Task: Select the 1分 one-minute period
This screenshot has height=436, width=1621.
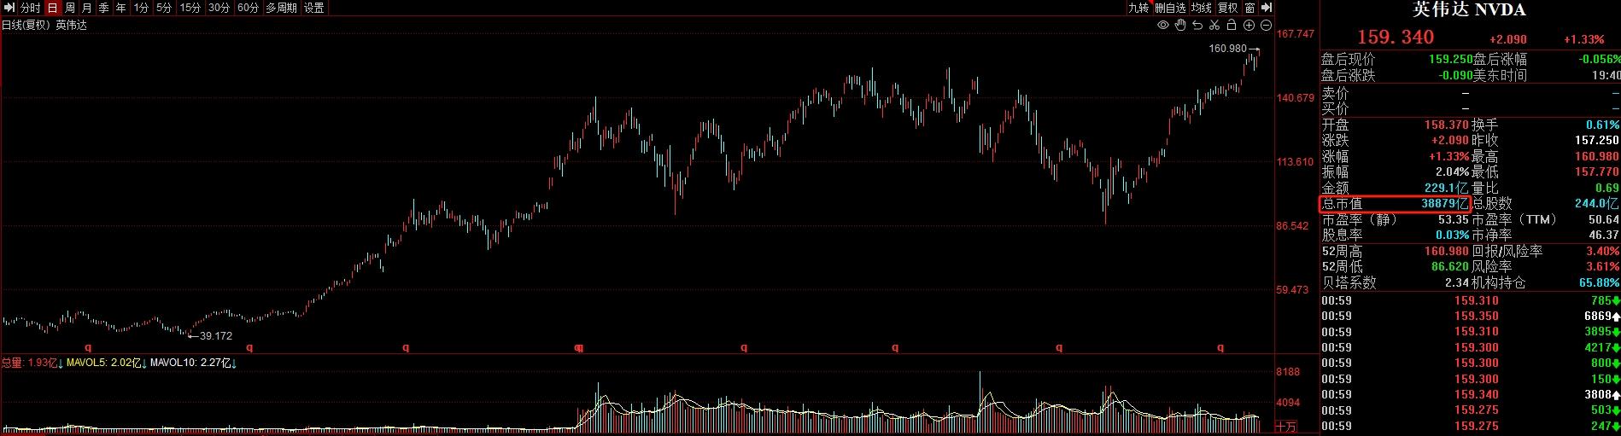Action: point(142,8)
